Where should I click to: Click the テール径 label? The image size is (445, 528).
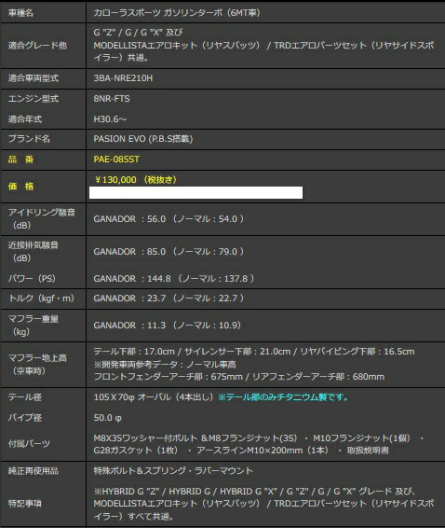(25, 397)
